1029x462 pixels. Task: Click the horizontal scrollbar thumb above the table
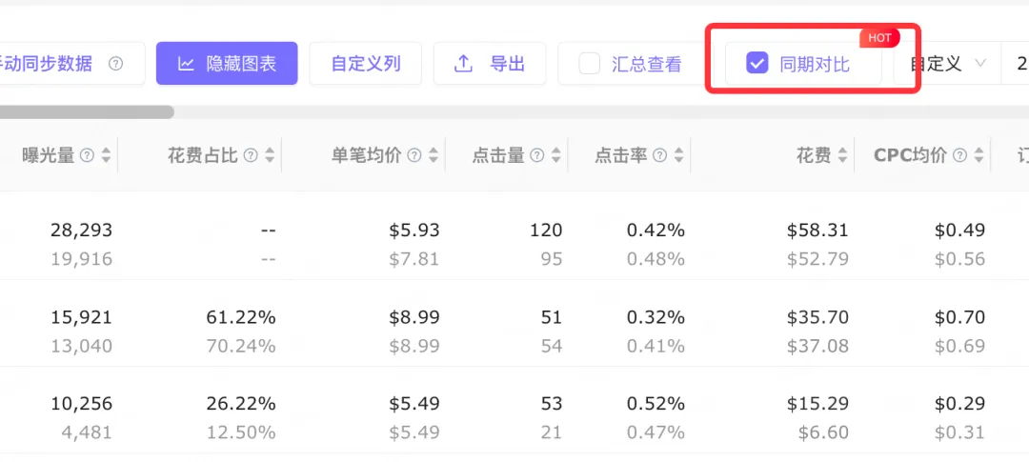[x=86, y=112]
